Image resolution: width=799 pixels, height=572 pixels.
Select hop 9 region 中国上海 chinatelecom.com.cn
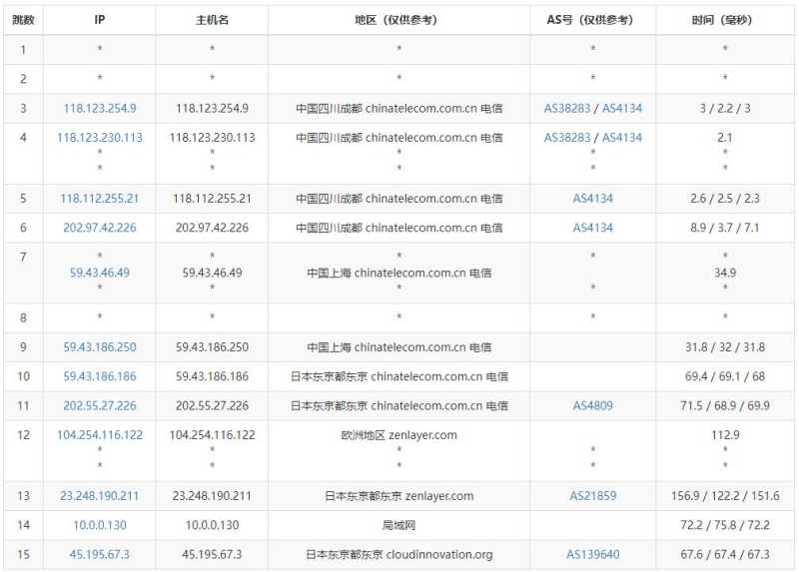tap(399, 346)
